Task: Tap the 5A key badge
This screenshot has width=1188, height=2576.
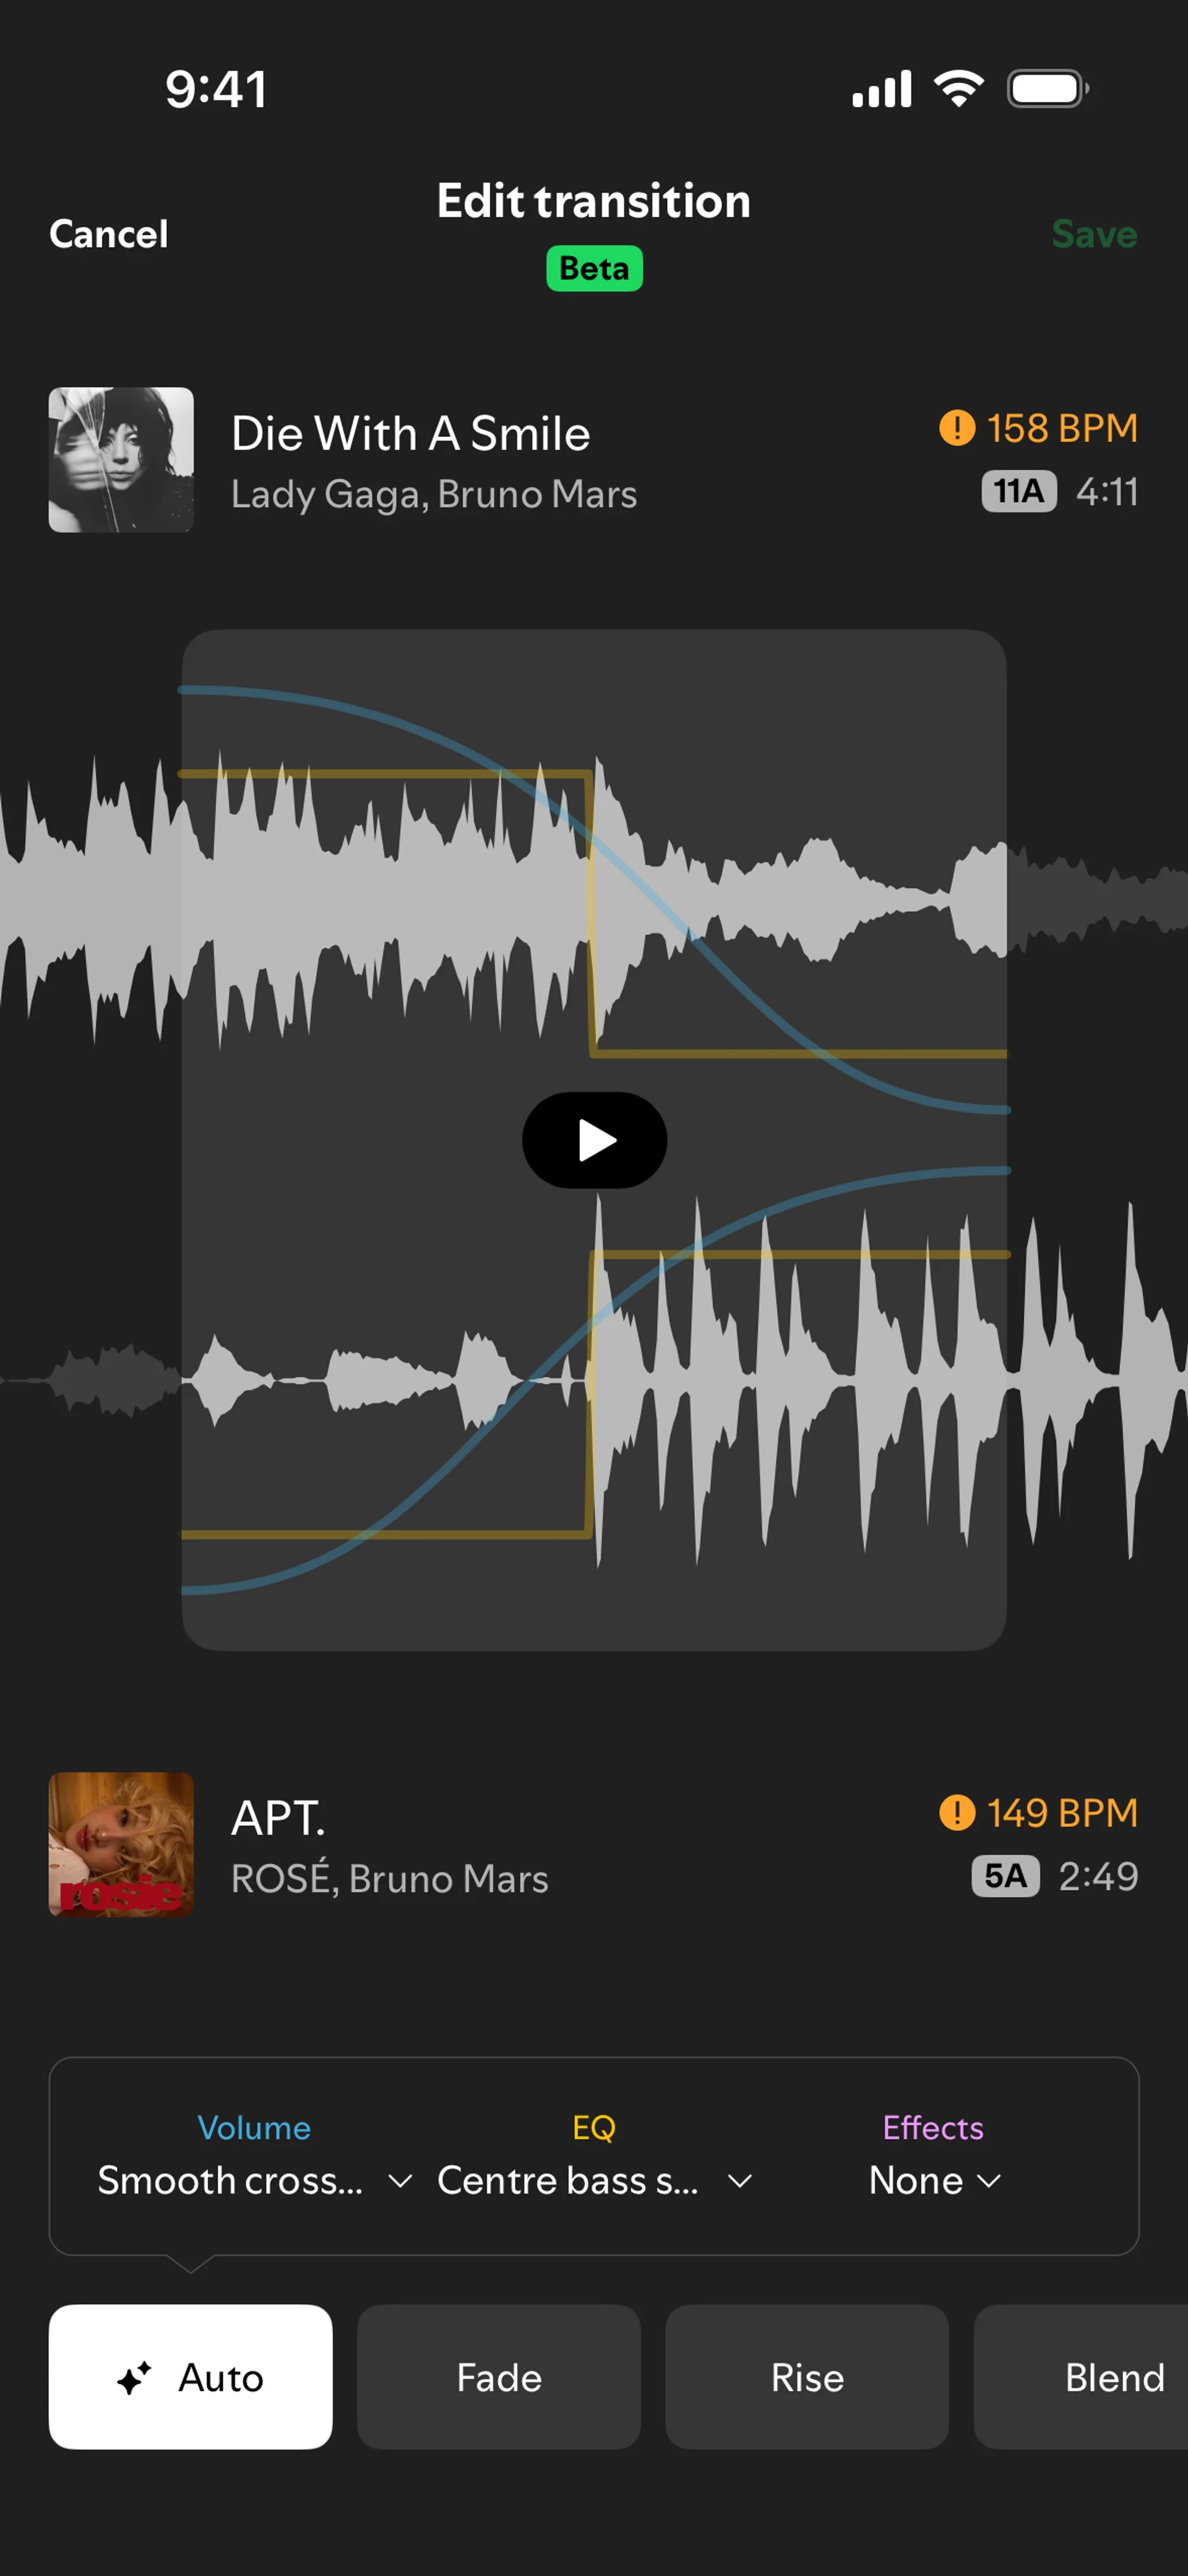Action: click(1005, 1875)
